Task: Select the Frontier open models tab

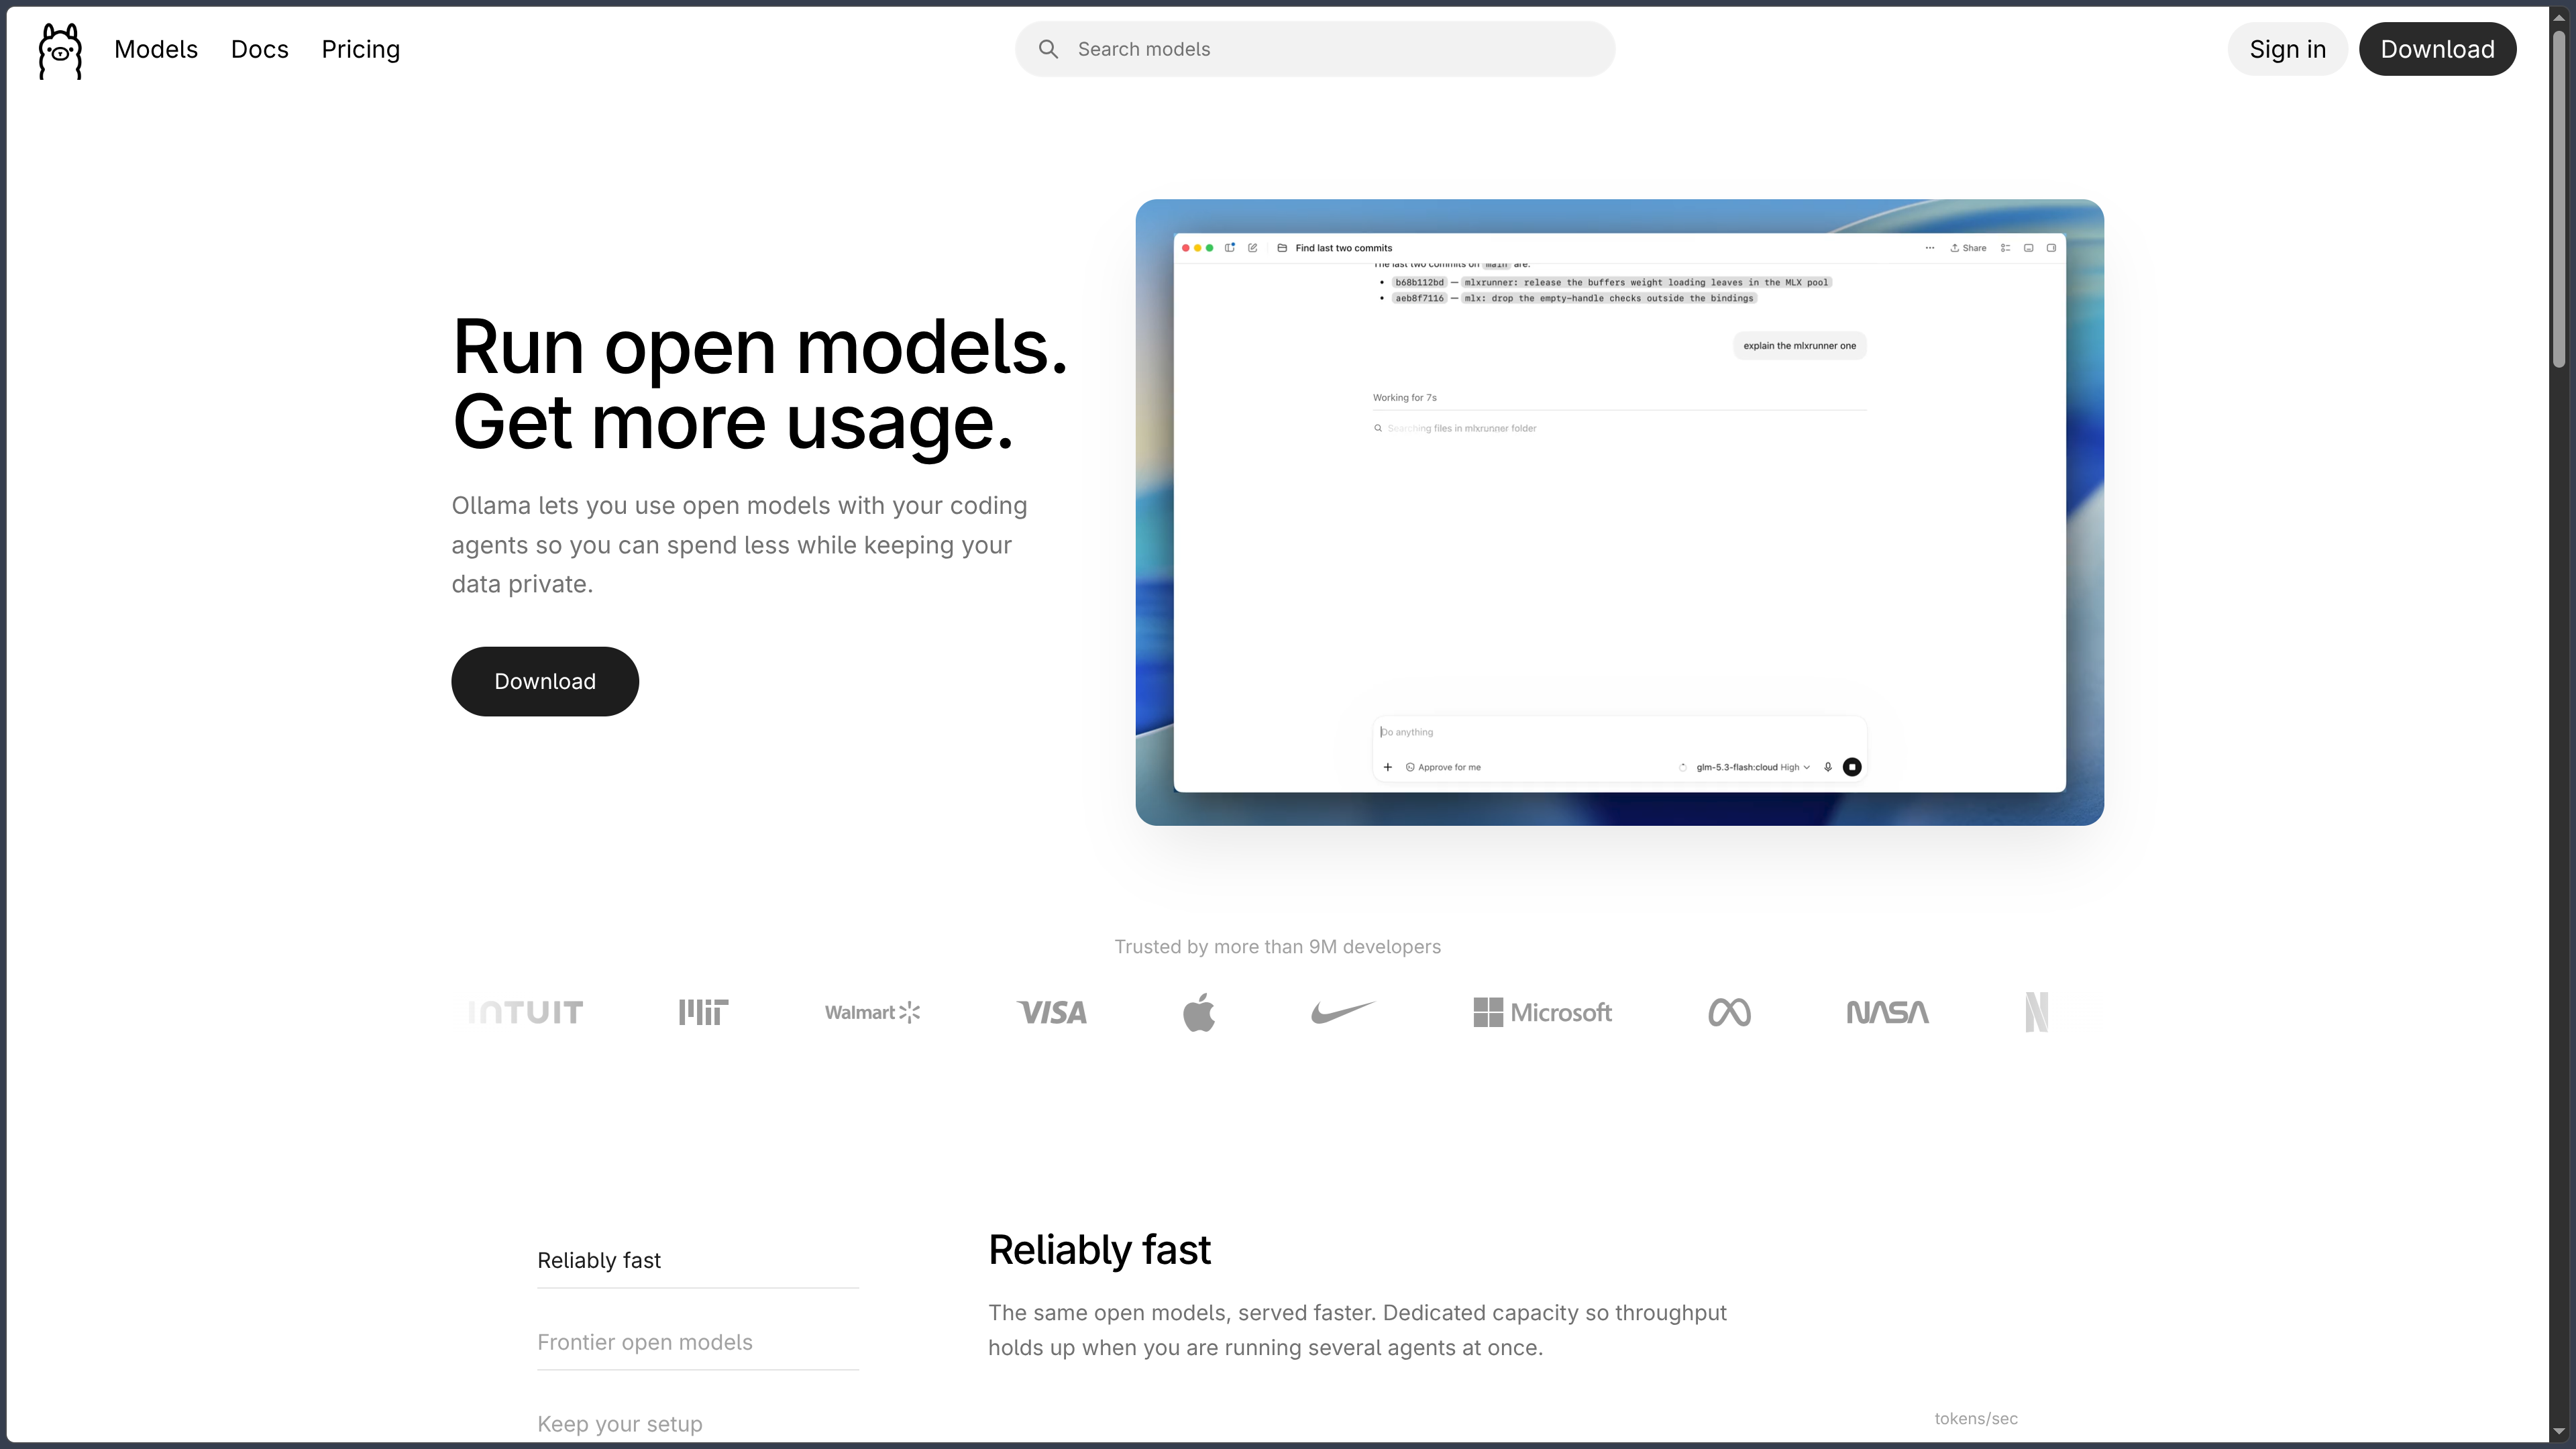Action: tap(698, 1342)
